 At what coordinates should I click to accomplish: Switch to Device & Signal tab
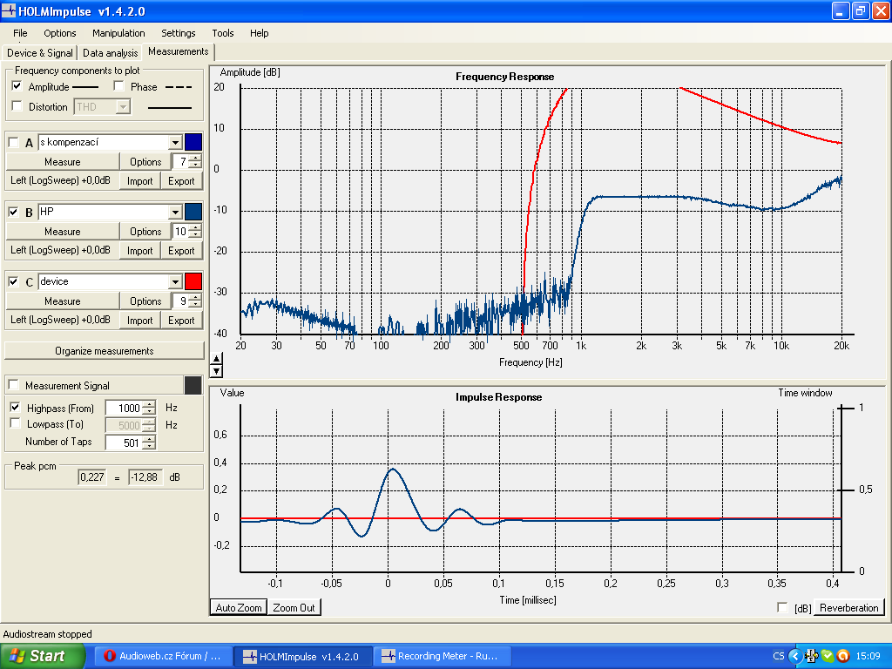point(40,53)
